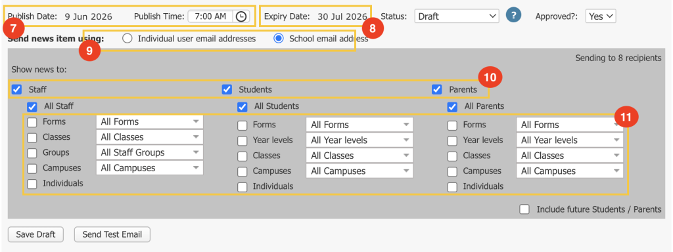
Task: Edit the Publish Date 9 Jun 2026
Action: click(89, 16)
